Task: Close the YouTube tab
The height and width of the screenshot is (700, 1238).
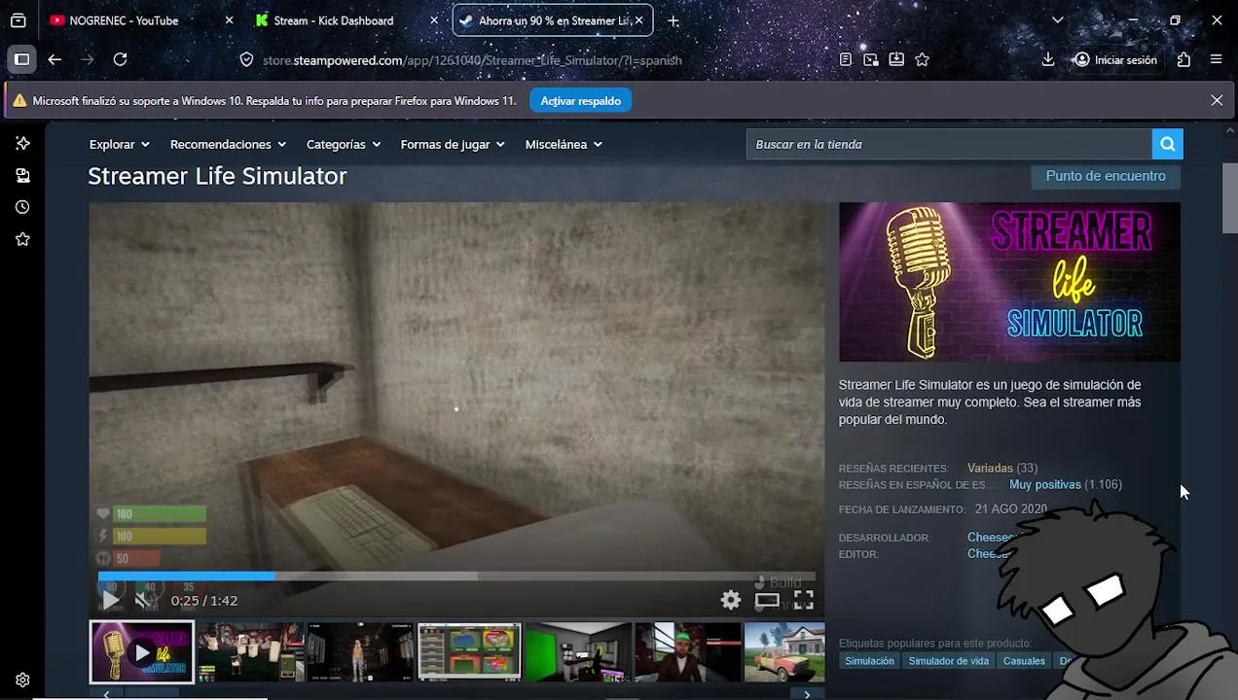Action: 229,20
